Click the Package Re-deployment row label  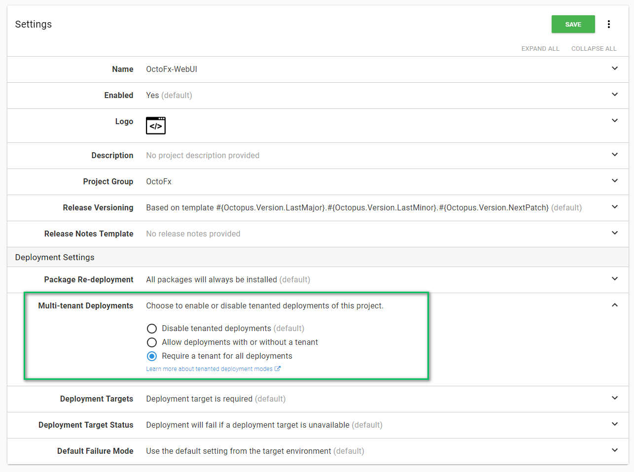pos(89,280)
